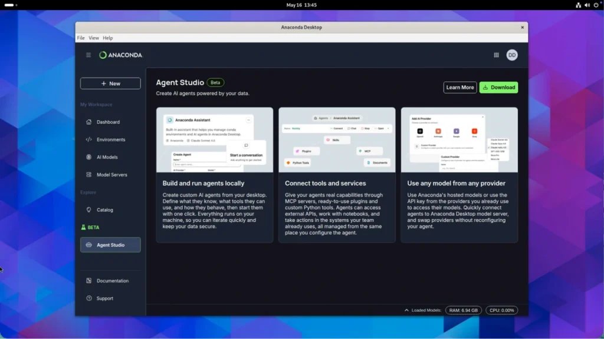The height and width of the screenshot is (339, 604).
Task: Click the BETA flask icon
Action: (83, 227)
